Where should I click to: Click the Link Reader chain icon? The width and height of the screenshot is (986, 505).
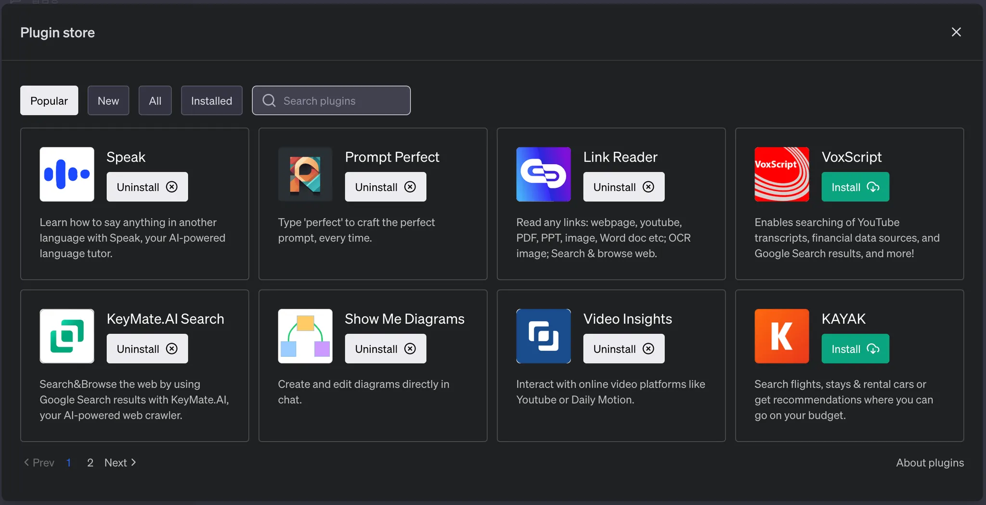coord(544,174)
